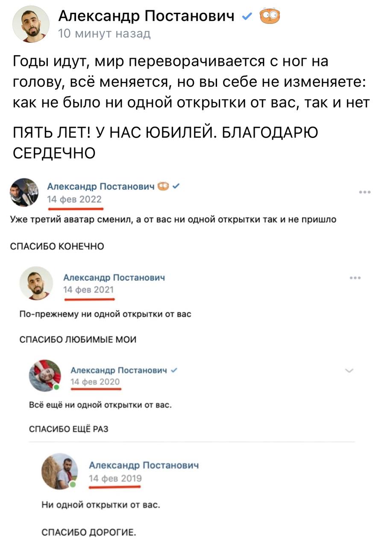Click the blue verified checkmark in the top header
Screen dimensions: 379x547
tap(247, 17)
